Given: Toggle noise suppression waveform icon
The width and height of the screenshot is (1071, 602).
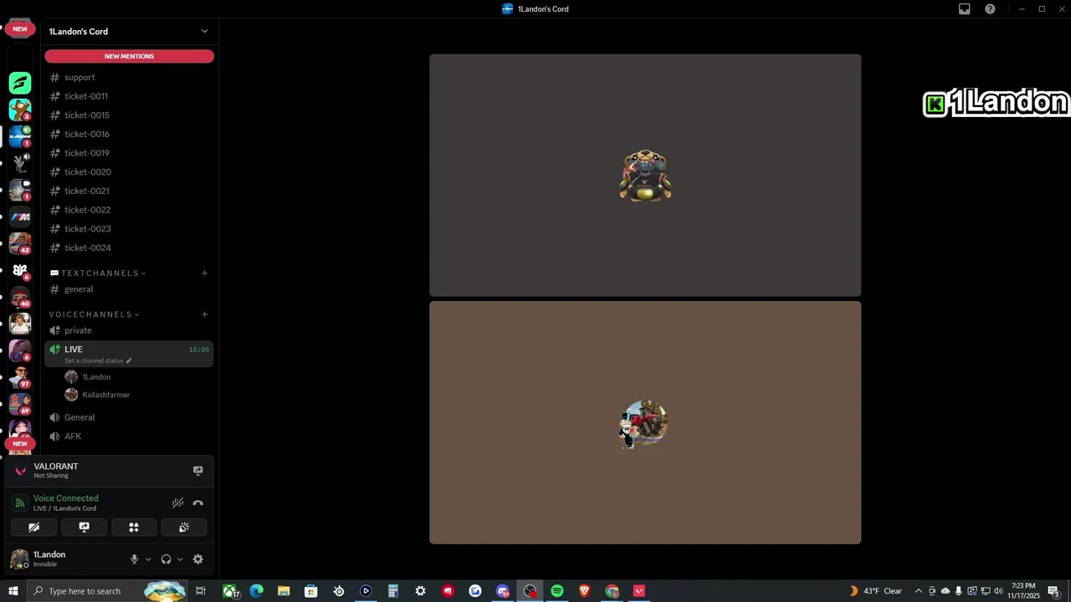Looking at the screenshot, I should tap(177, 503).
